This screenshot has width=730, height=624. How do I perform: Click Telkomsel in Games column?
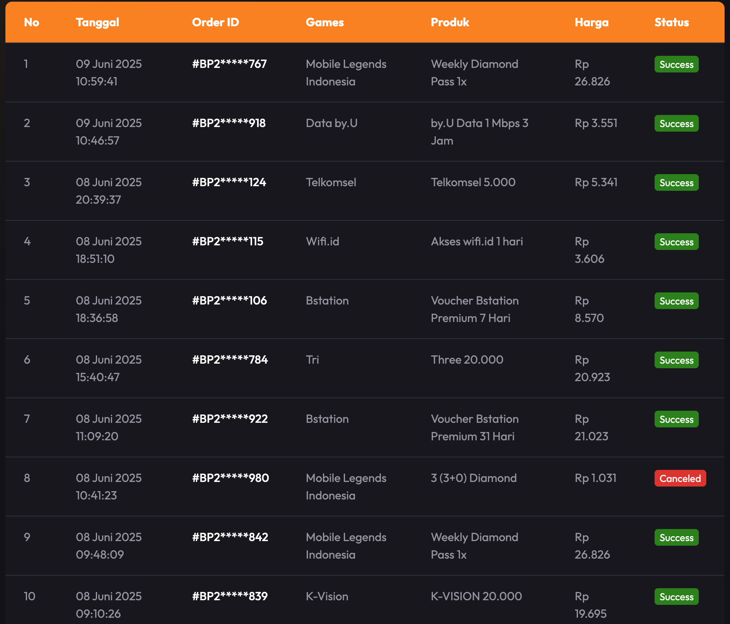tap(331, 182)
